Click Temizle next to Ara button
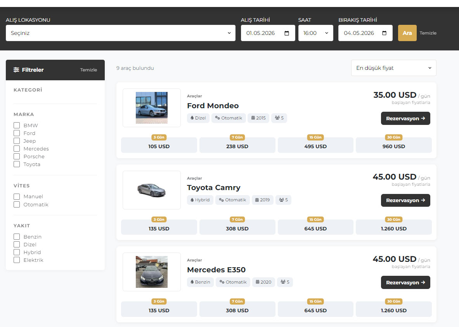The width and height of the screenshot is (459, 327). pos(428,33)
